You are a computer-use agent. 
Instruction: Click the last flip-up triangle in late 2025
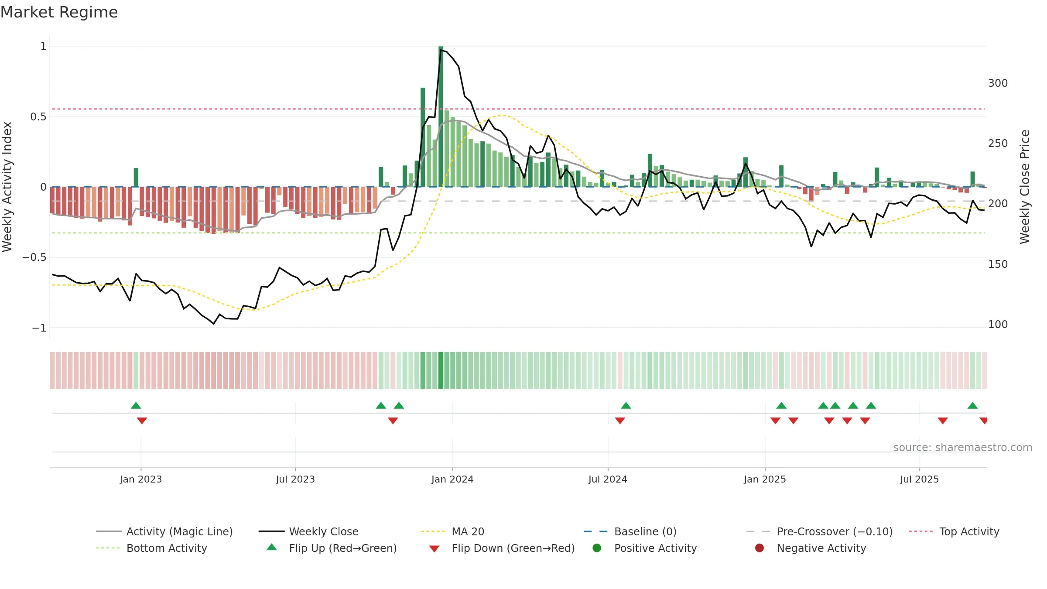972,405
